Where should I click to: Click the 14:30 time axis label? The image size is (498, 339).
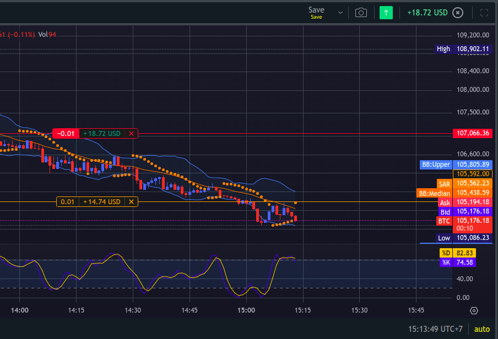tap(133, 310)
